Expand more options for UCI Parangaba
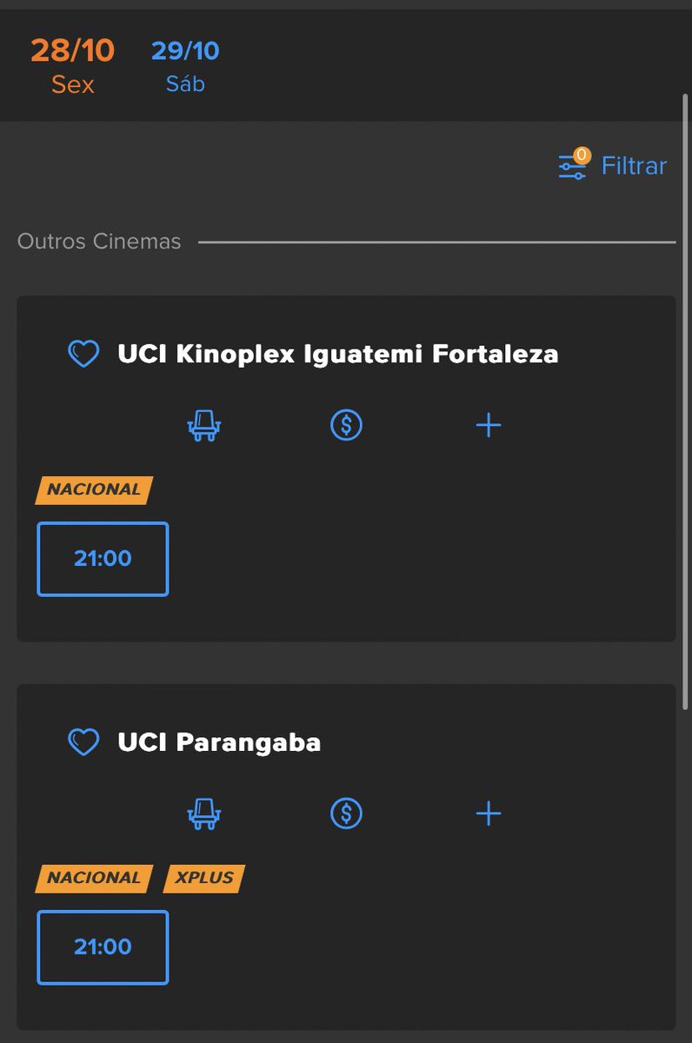692x1043 pixels. [x=489, y=814]
